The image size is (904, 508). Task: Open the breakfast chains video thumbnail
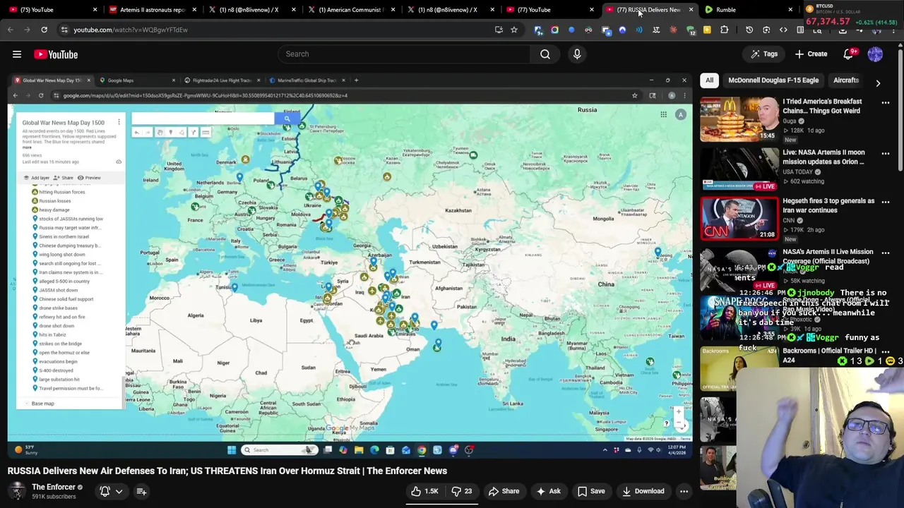(739, 119)
